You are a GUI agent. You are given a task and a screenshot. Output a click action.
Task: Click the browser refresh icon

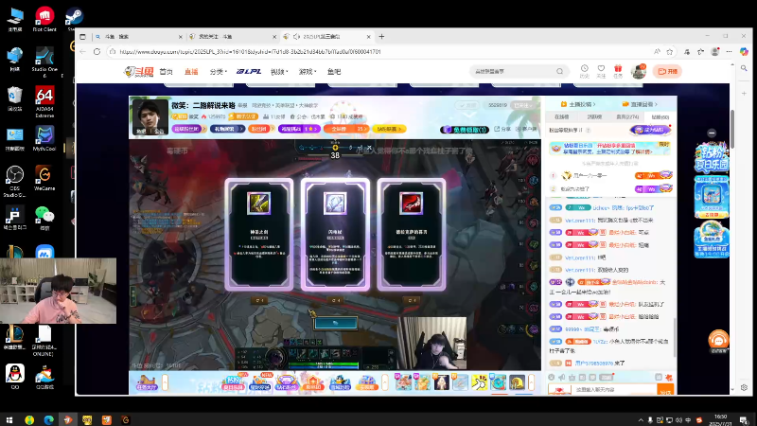coord(97,52)
